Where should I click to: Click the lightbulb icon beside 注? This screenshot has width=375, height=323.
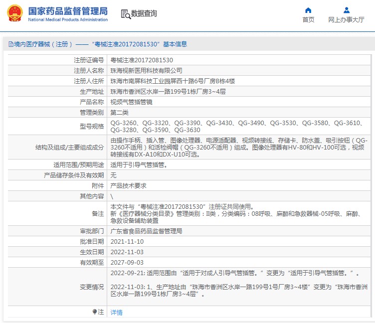point(95,312)
